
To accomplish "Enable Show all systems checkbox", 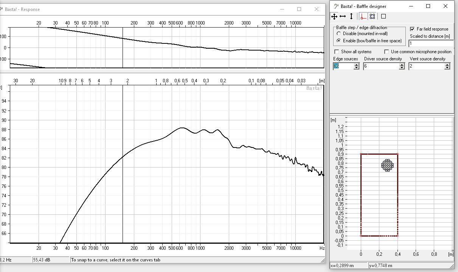I will (337, 52).
